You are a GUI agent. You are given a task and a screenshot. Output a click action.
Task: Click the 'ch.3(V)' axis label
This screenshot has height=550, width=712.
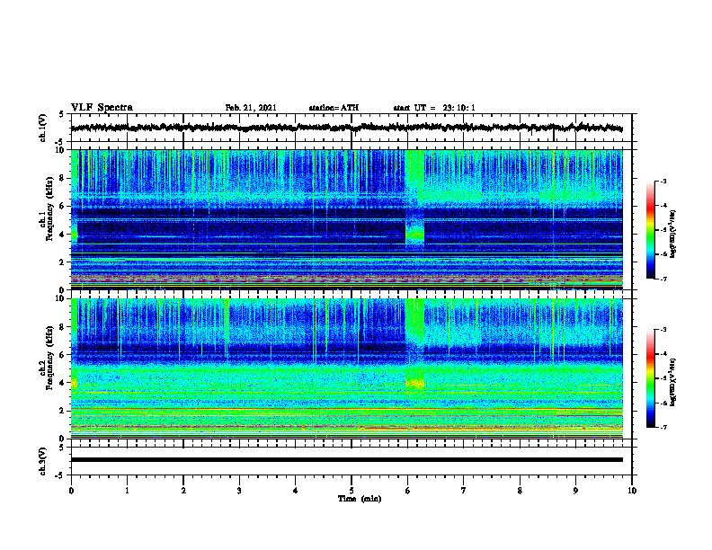coord(42,462)
